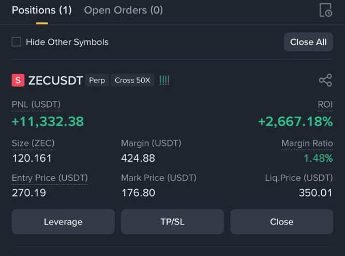
Task: Open the Open Orders (0) tab
Action: 124,10
